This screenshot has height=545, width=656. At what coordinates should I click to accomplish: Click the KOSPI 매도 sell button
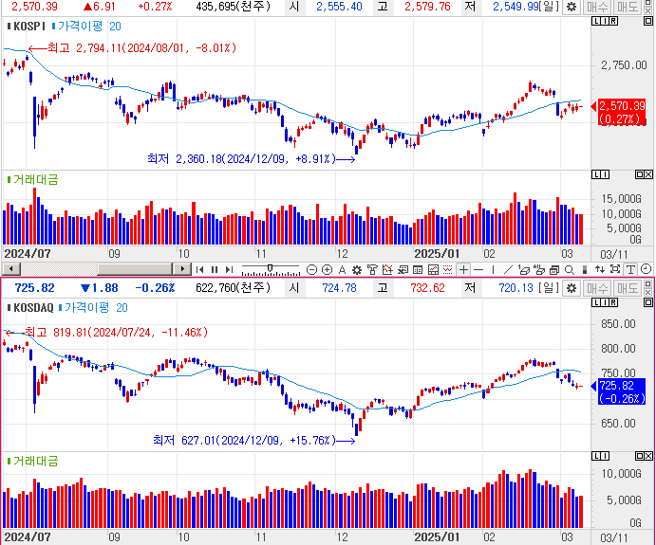click(x=628, y=7)
